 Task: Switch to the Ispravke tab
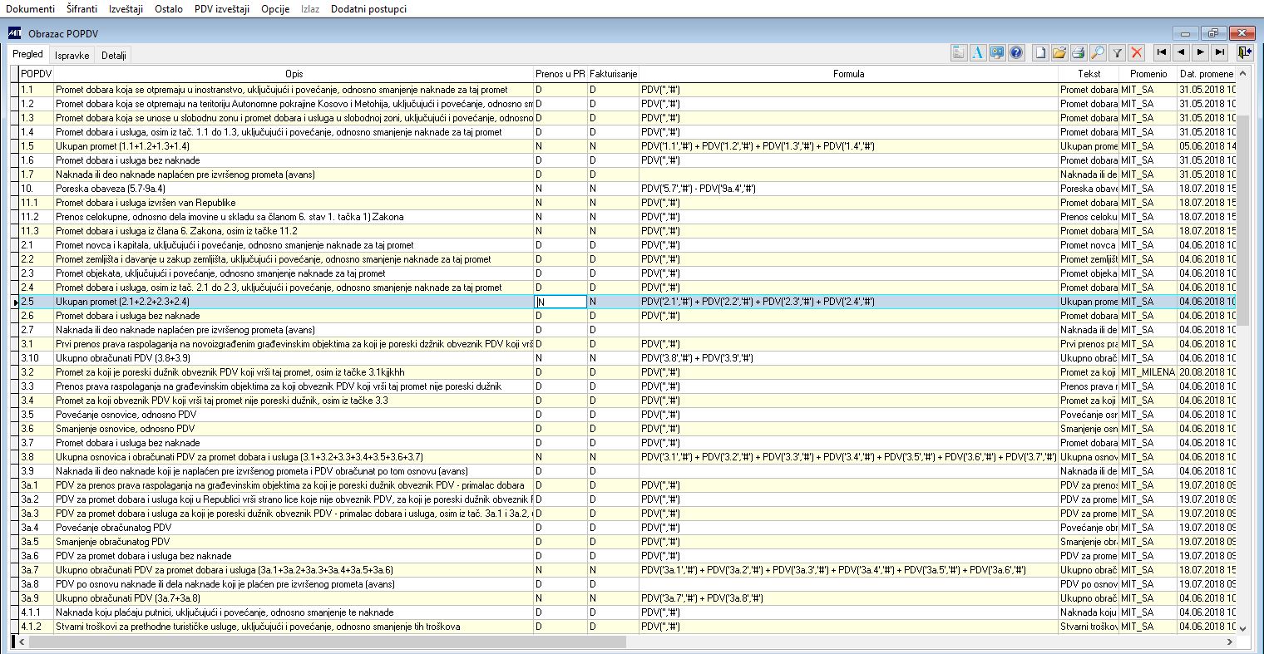click(72, 56)
